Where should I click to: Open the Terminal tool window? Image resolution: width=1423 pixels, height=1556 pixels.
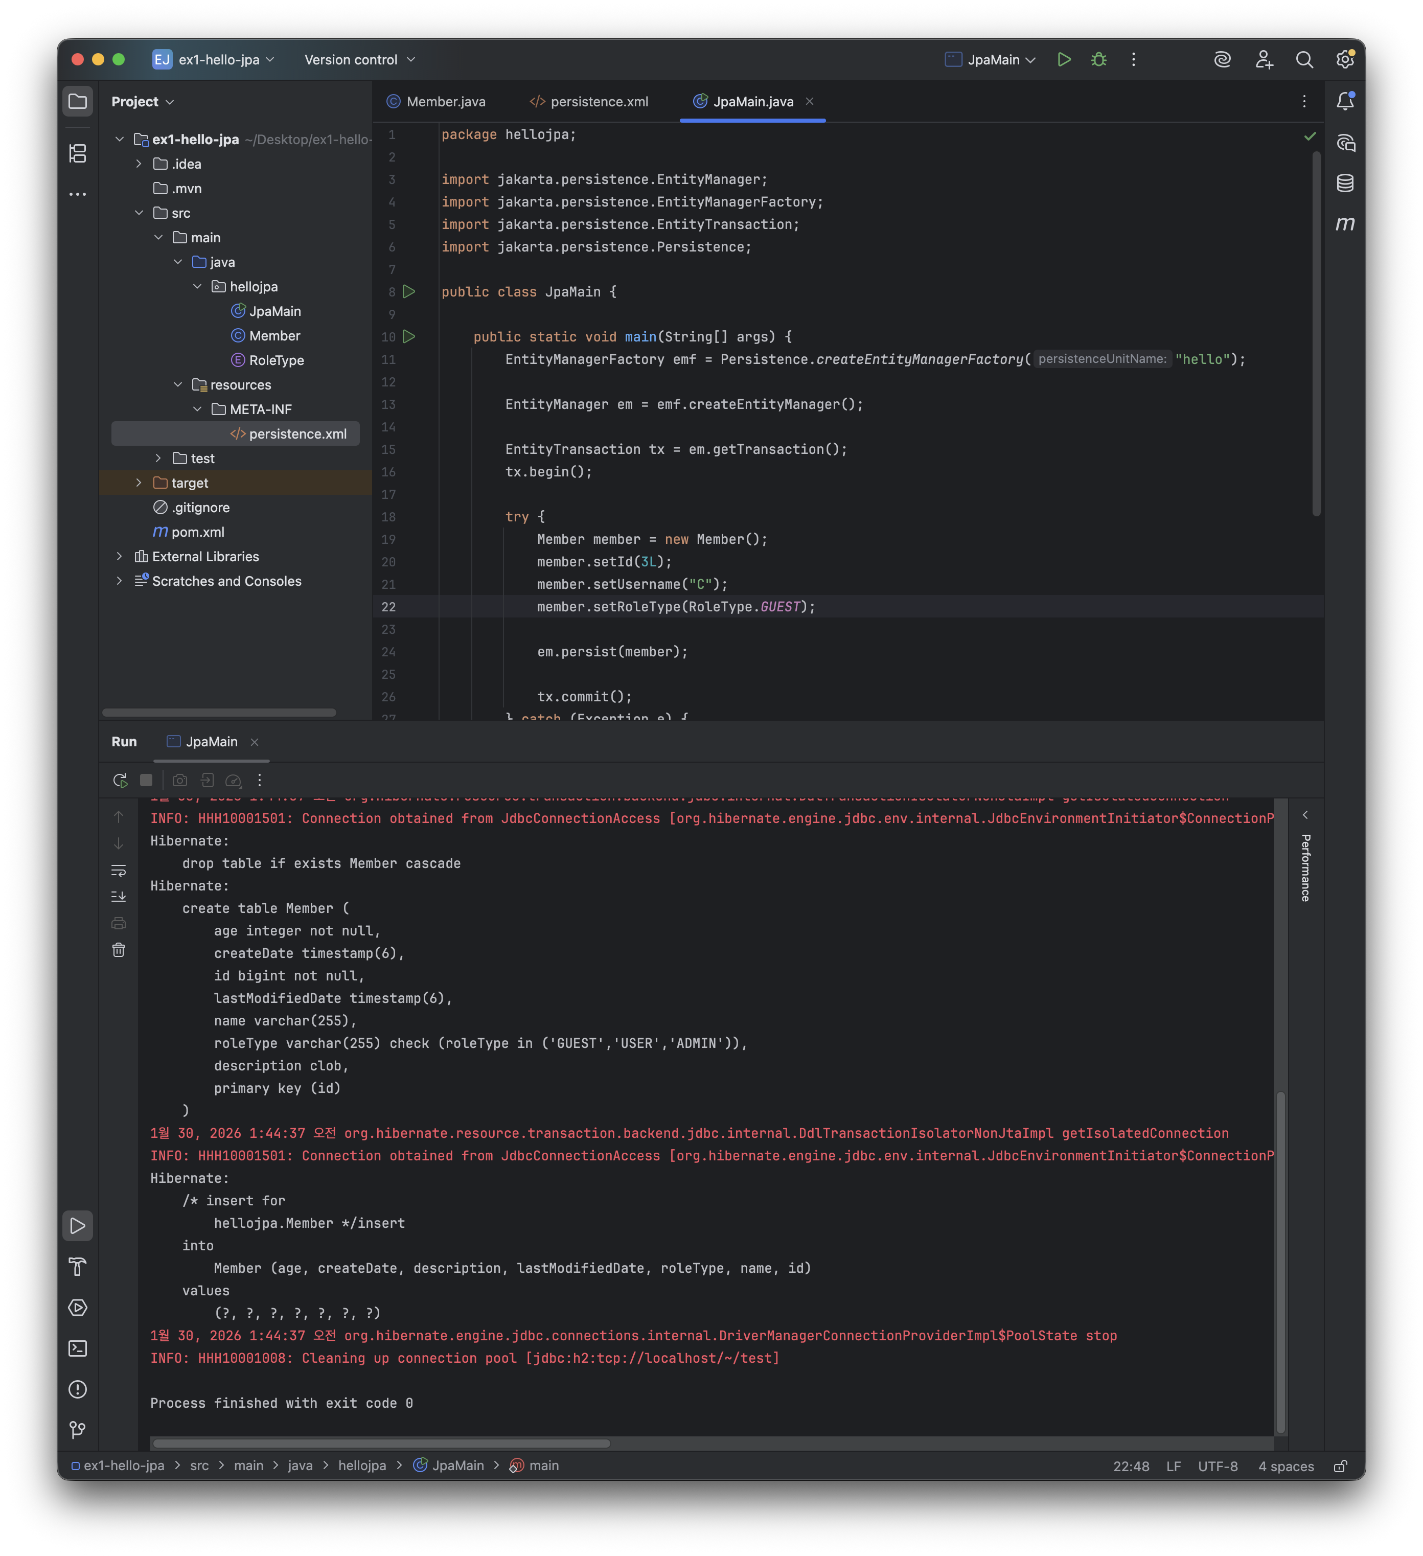[x=78, y=1348]
